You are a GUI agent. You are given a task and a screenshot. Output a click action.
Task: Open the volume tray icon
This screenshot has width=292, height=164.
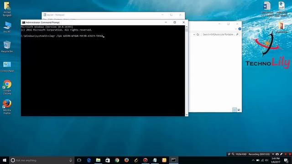coord(266,160)
